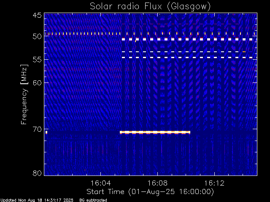
Task: Click the "BG subtracted" text
Action: tap(93, 200)
